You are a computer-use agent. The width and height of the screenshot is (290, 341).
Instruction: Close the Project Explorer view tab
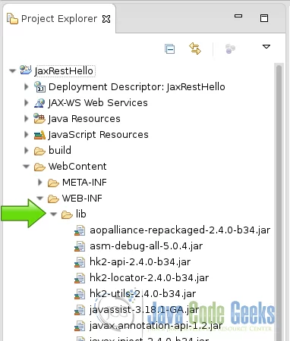coord(106,19)
